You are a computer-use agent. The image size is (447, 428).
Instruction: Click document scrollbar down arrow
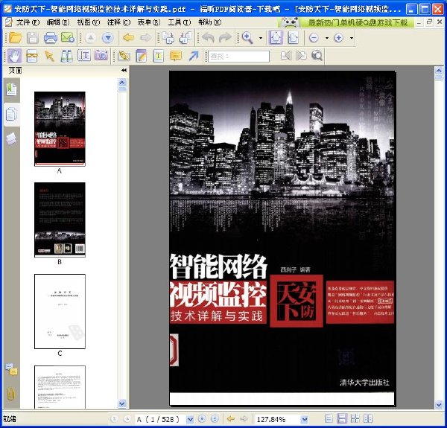[439, 404]
